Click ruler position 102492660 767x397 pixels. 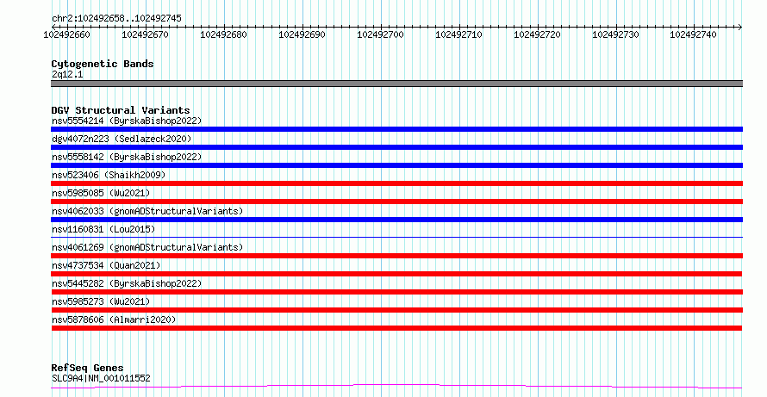tap(66, 34)
